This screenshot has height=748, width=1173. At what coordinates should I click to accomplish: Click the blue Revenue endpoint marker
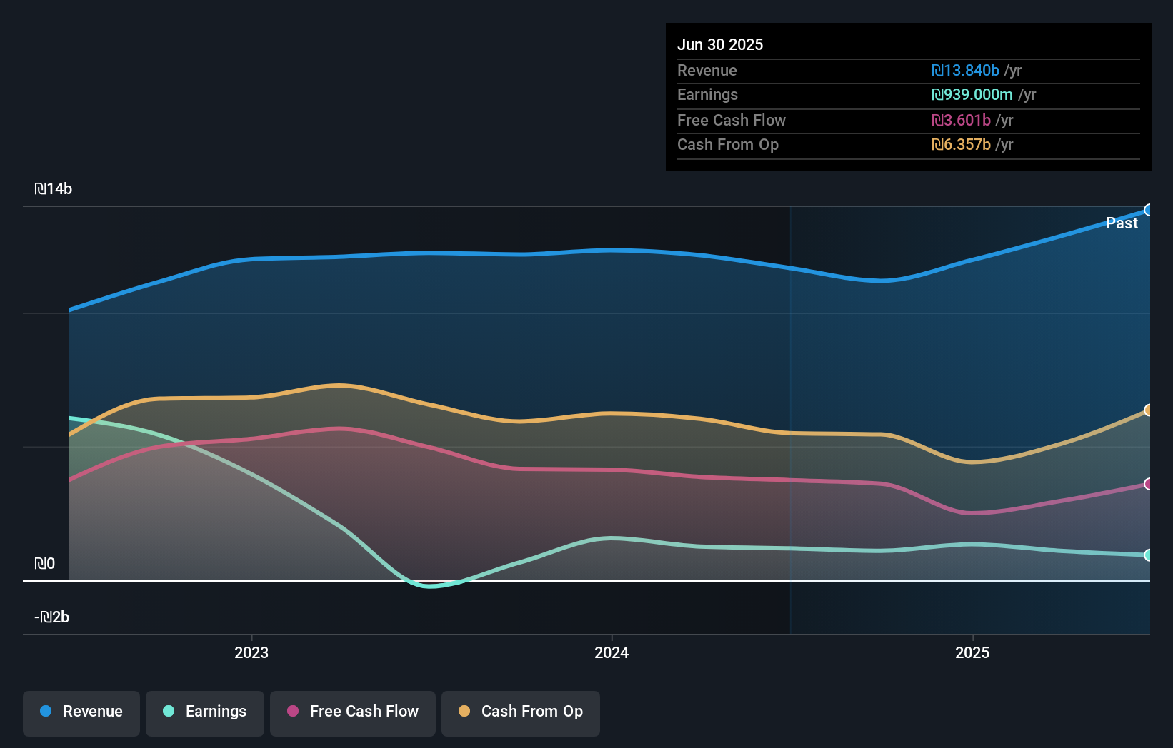click(x=1148, y=210)
